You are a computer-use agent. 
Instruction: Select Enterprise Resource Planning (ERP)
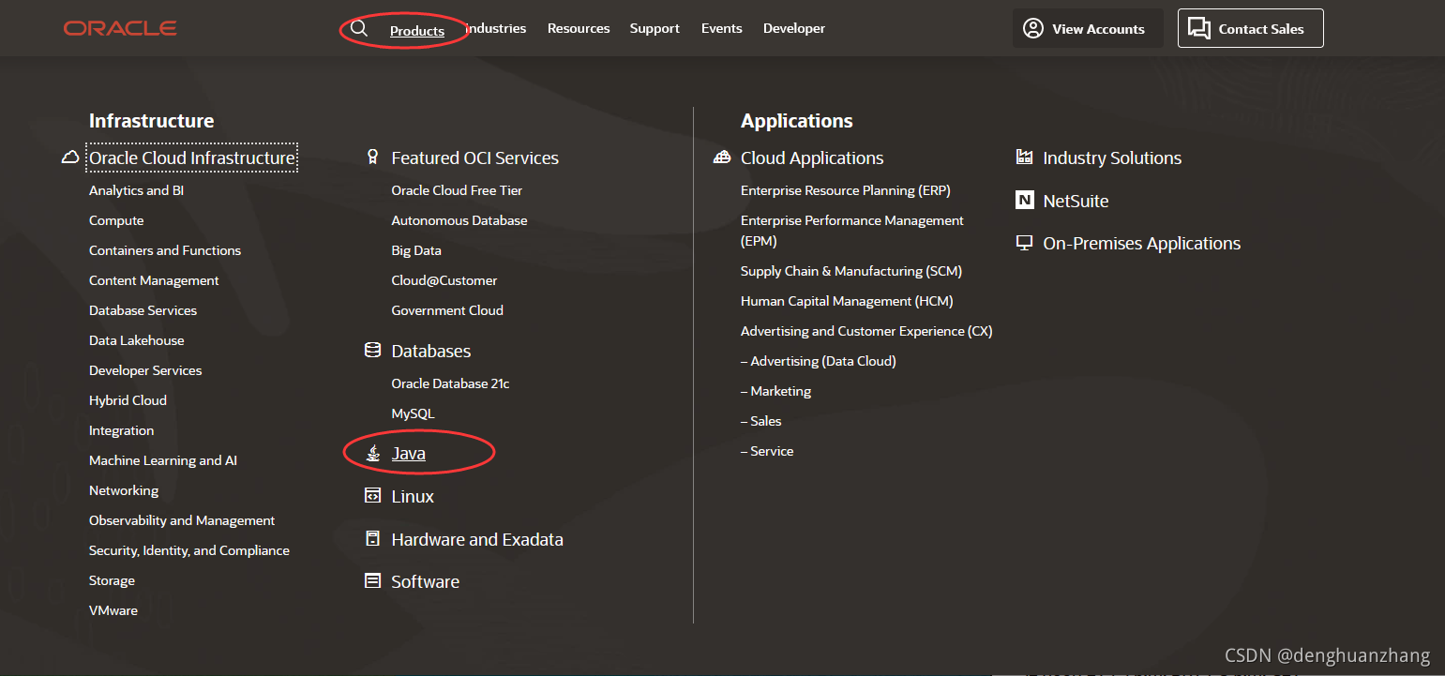[846, 190]
